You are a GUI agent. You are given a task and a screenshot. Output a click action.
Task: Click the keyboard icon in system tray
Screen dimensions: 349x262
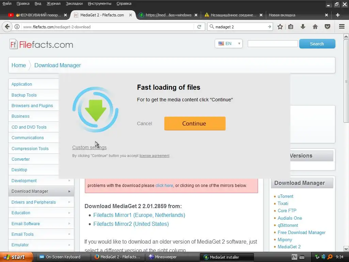[302, 257]
